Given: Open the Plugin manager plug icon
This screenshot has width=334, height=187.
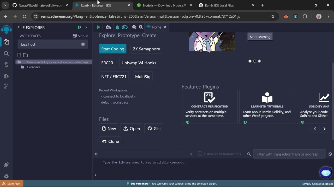Looking at the screenshot, I should [6, 165].
